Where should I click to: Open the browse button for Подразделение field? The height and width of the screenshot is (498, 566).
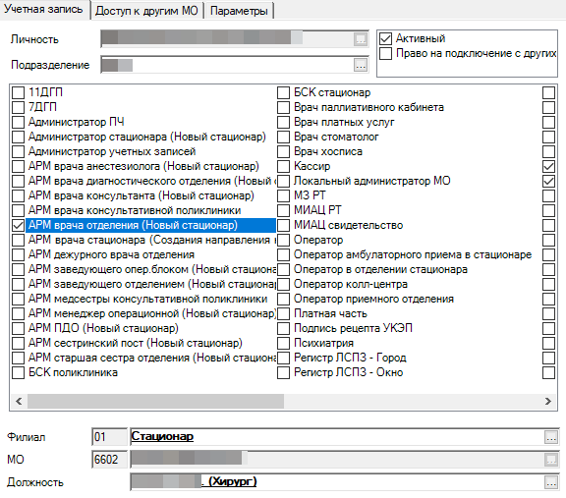click(361, 65)
